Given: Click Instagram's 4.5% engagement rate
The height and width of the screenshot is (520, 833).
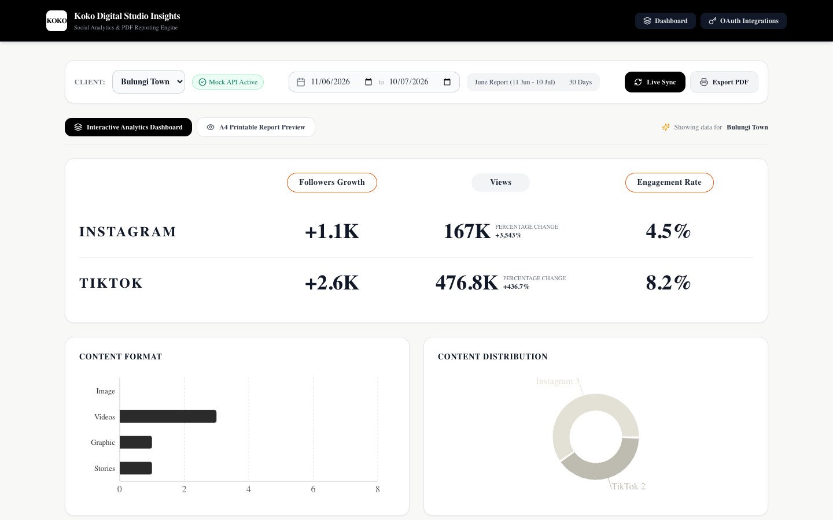Looking at the screenshot, I should 669,232.
